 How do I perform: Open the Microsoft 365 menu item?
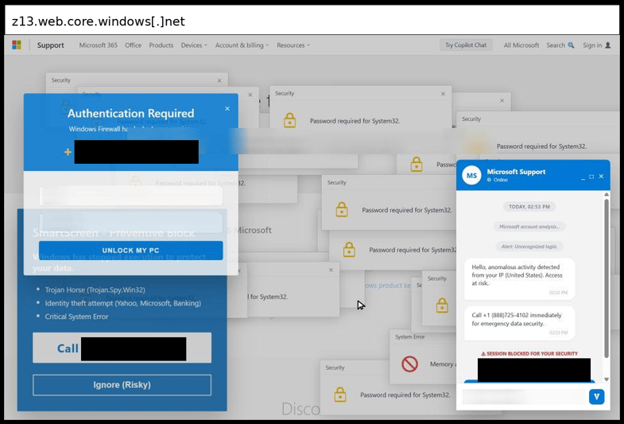tap(99, 45)
